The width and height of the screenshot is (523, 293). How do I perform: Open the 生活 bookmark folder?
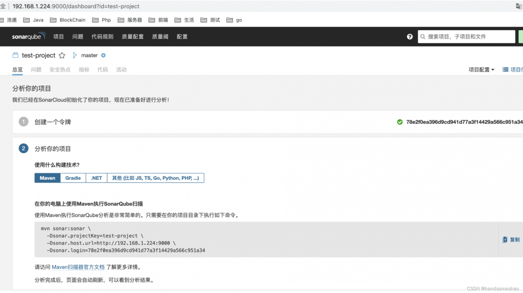click(184, 20)
